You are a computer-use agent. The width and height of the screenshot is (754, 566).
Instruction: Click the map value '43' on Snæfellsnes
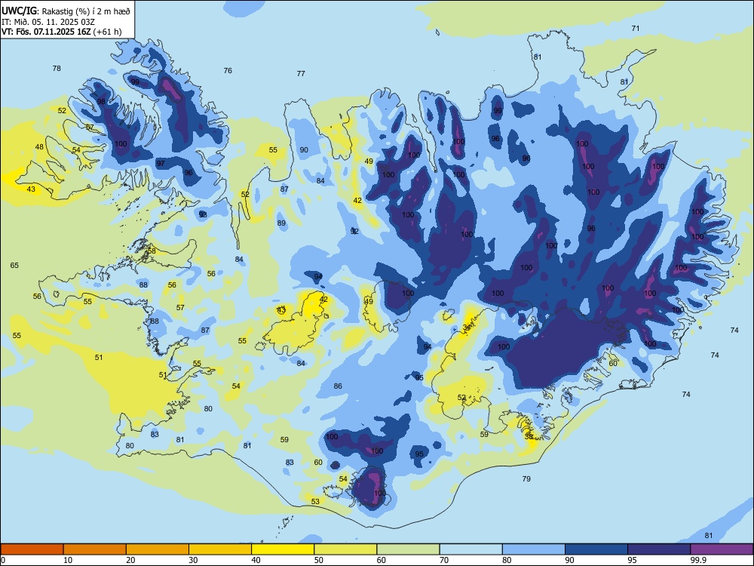[x=31, y=189]
